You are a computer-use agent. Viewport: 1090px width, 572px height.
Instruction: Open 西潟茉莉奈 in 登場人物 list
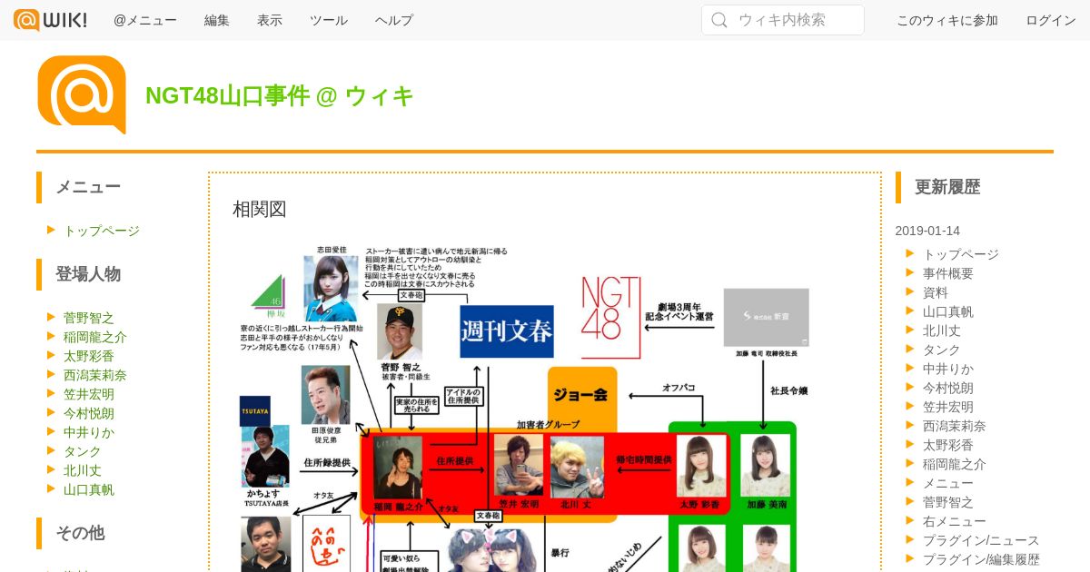95,375
